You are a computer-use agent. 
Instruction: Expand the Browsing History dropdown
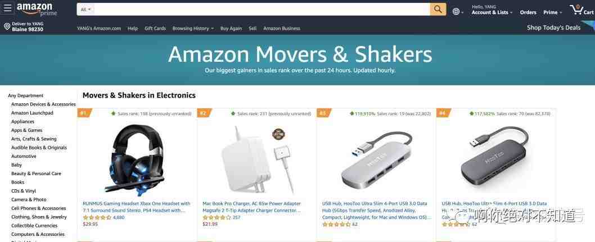[193, 29]
